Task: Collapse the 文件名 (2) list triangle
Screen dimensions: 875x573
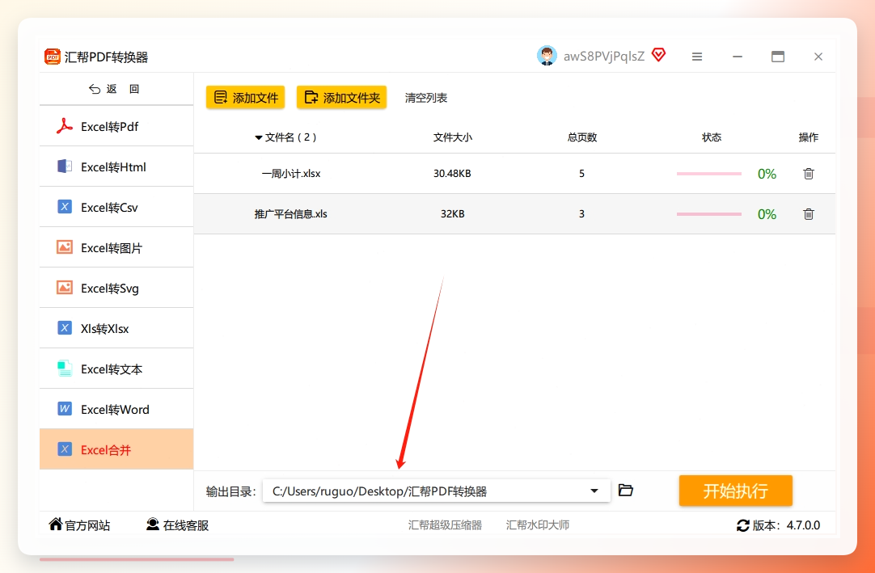Action: click(258, 137)
